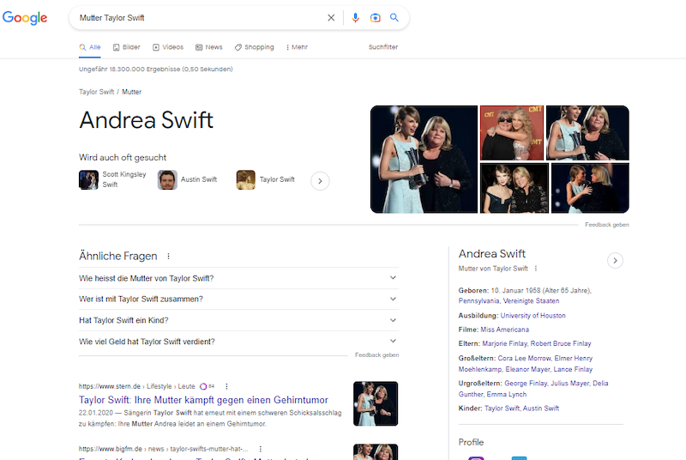
Task: Click the Marjorie Finlay link
Action: (x=505, y=343)
